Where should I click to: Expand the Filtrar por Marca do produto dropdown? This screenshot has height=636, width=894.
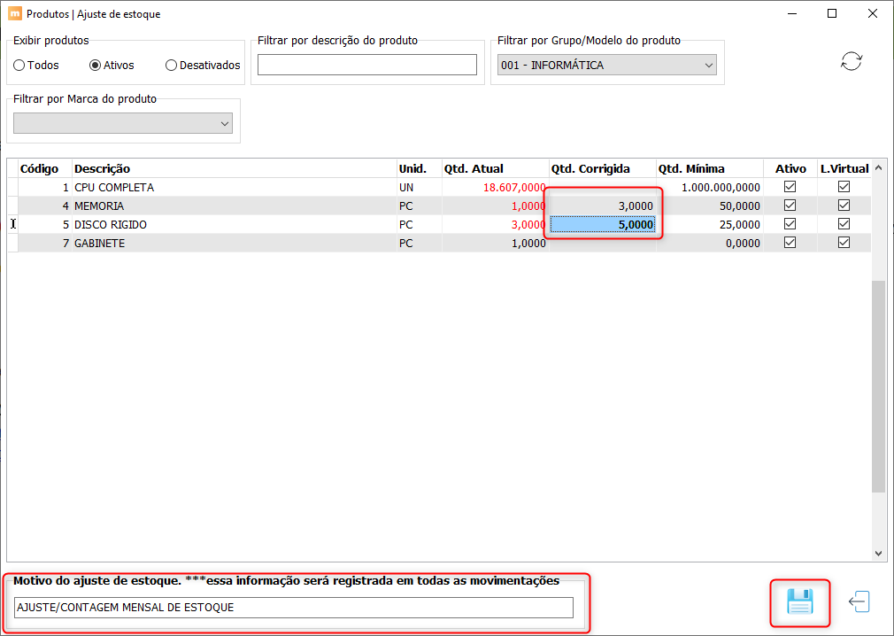[123, 123]
